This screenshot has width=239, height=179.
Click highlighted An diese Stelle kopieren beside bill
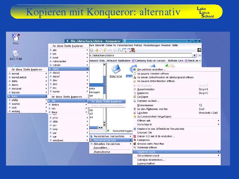pyautogui.click(x=106, y=101)
